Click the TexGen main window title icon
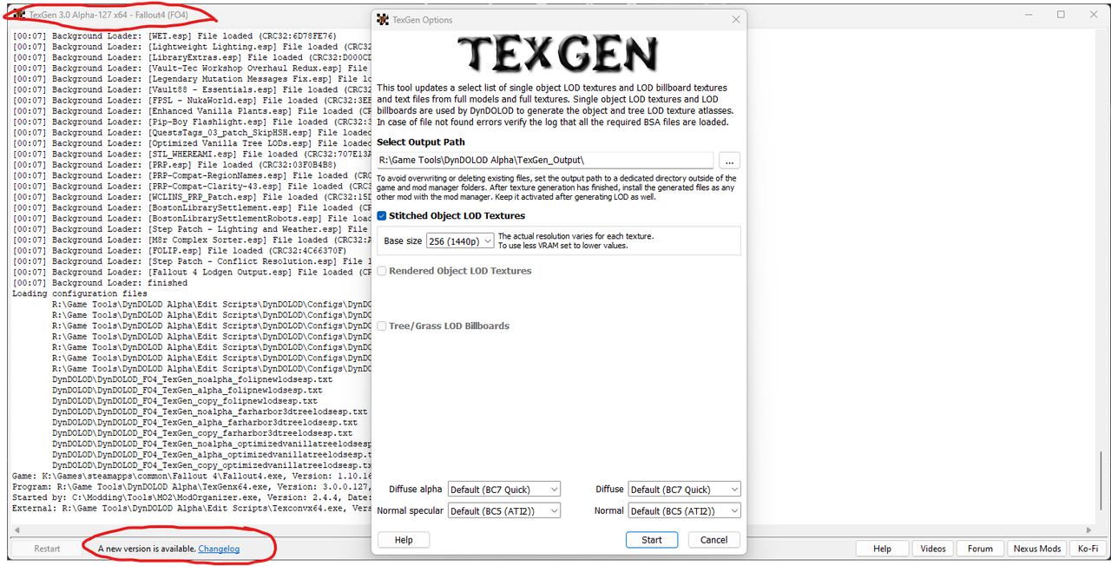 (20, 15)
